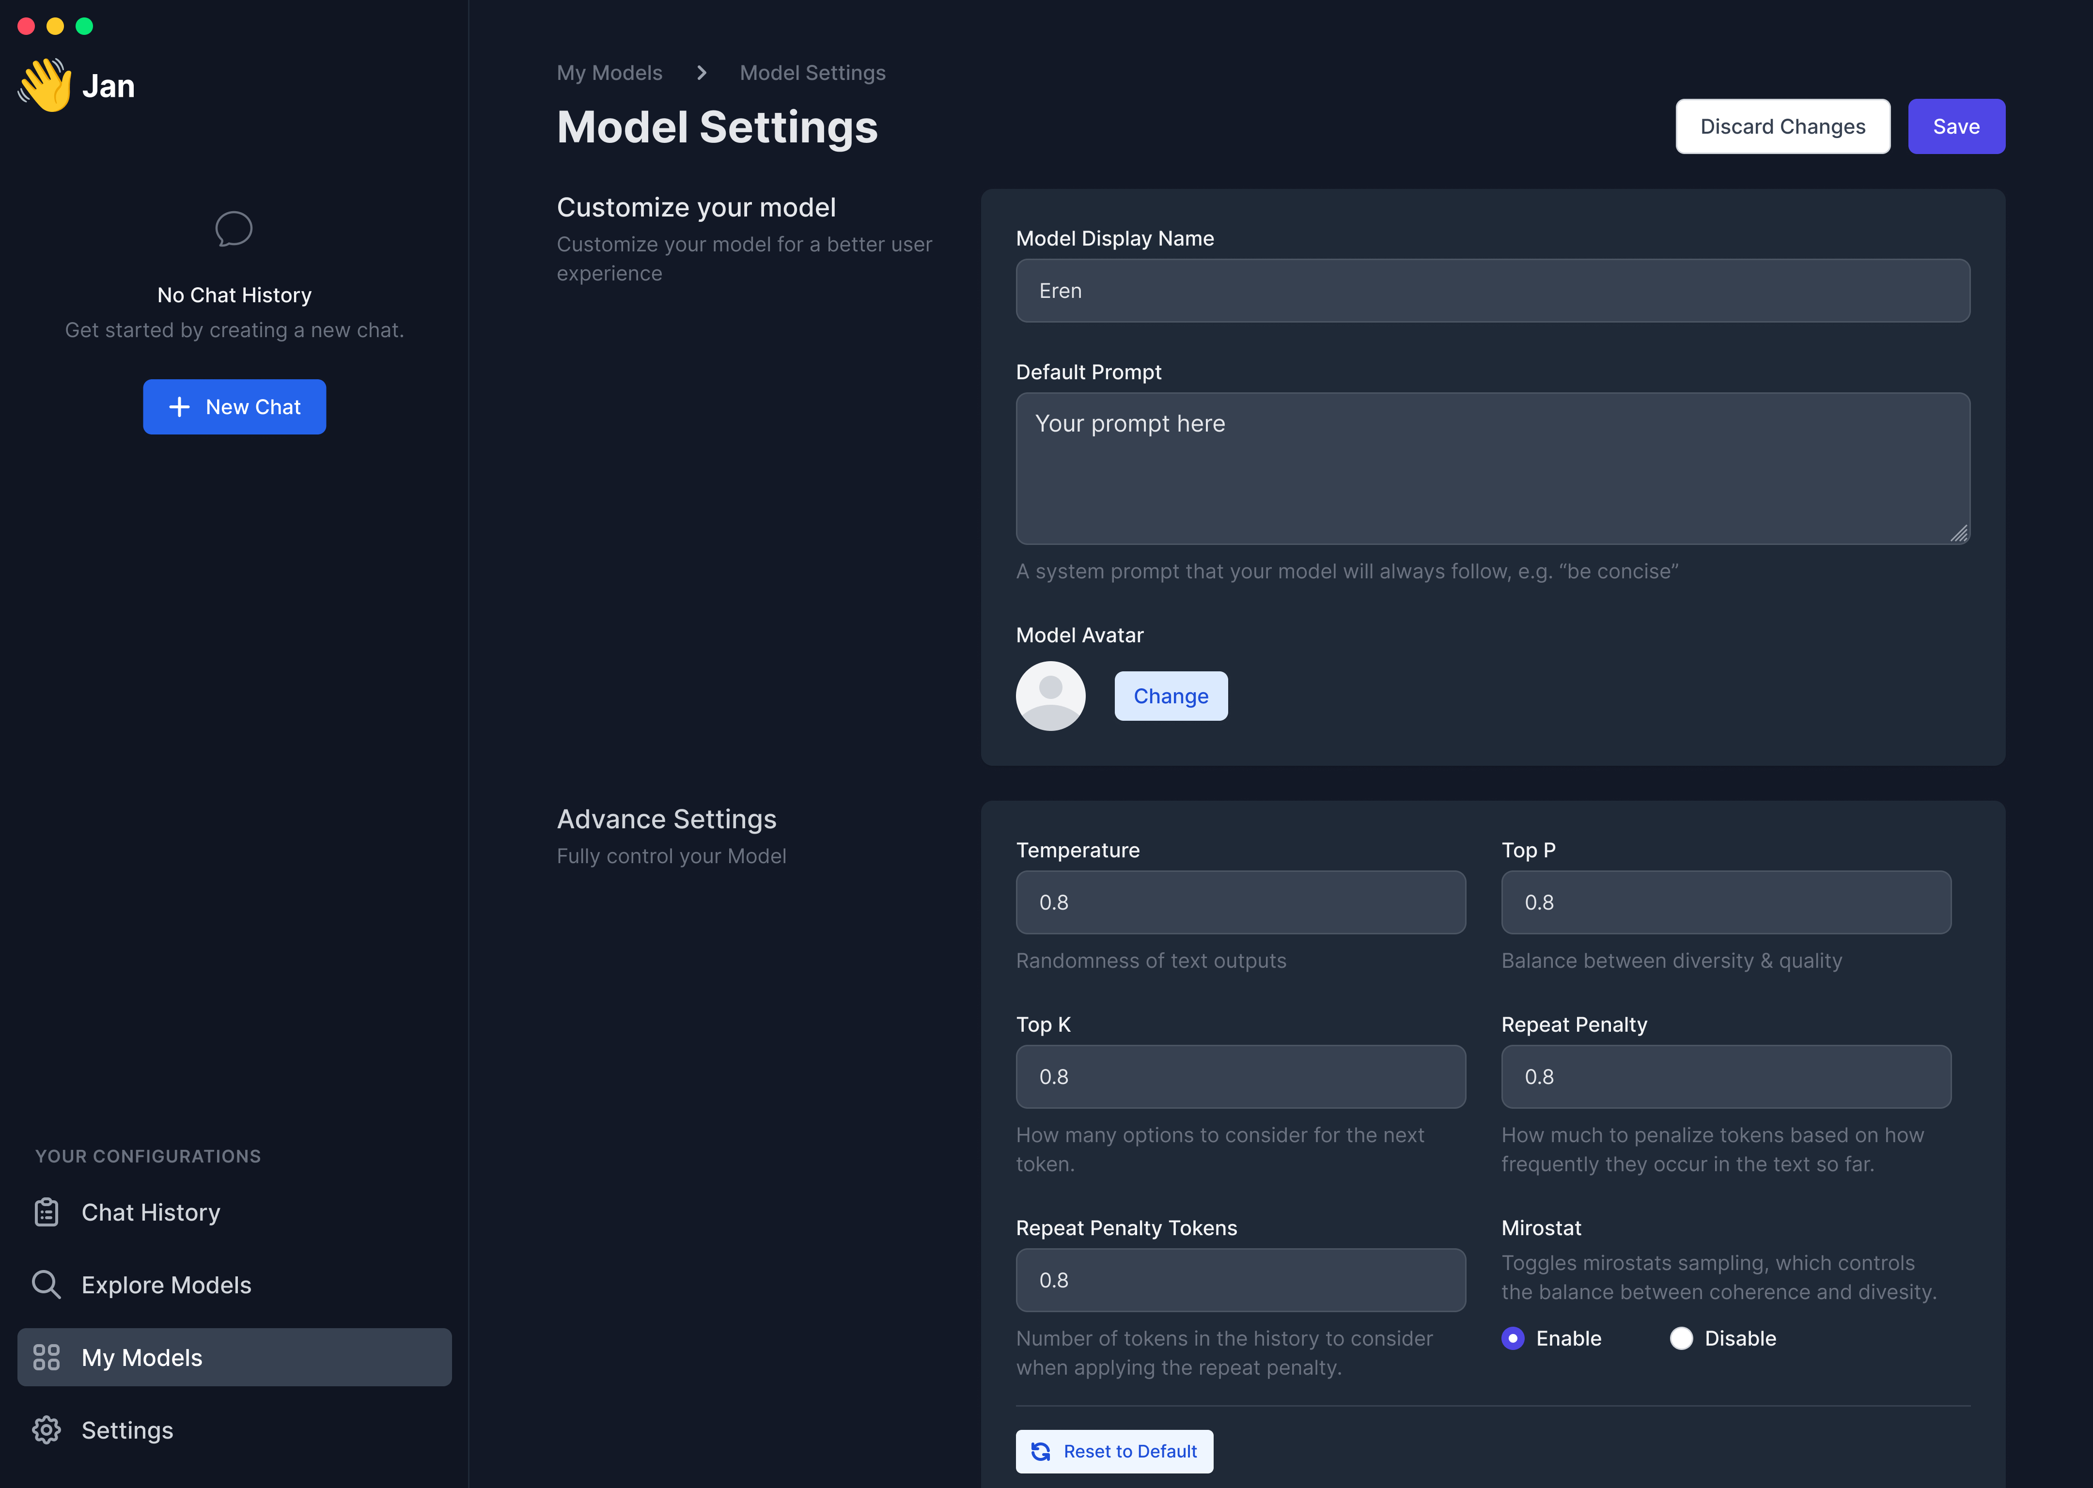This screenshot has width=2093, height=1488.
Task: Click Change avatar button
Action: [x=1170, y=696]
